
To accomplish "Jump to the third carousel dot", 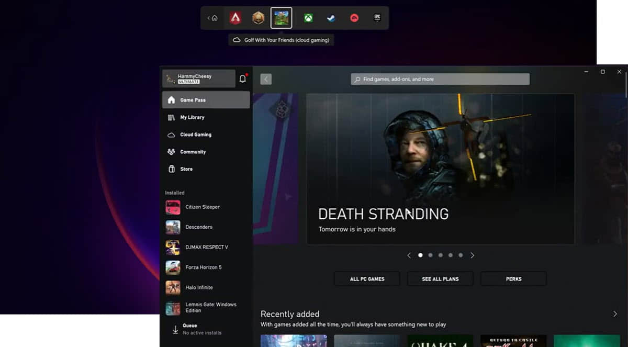I will (441, 255).
